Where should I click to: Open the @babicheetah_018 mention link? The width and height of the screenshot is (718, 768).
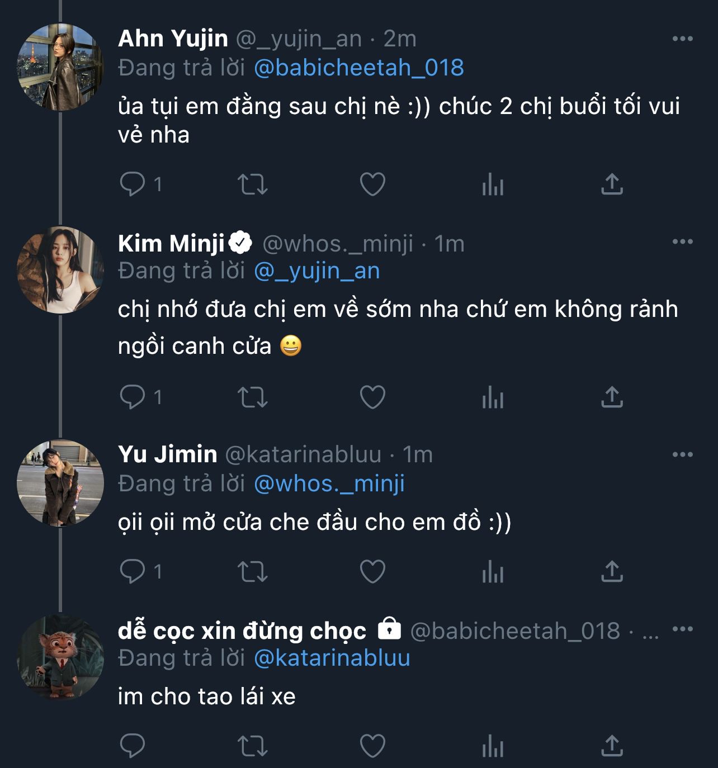pos(358,68)
